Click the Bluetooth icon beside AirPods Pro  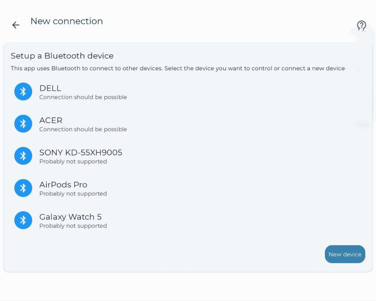click(x=23, y=188)
